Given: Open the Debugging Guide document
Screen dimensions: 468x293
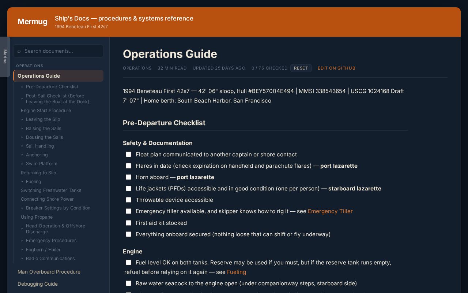Looking at the screenshot, I should [x=38, y=284].
